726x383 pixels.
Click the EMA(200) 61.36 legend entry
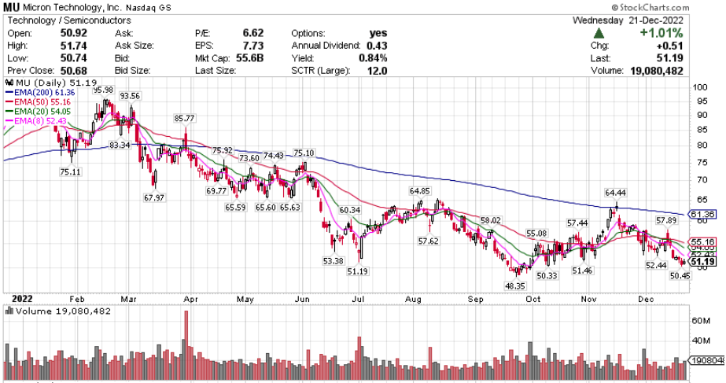(40, 93)
